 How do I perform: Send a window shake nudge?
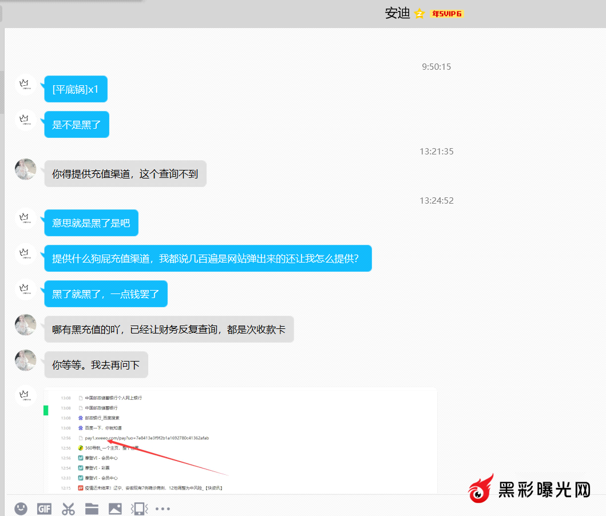click(x=139, y=508)
